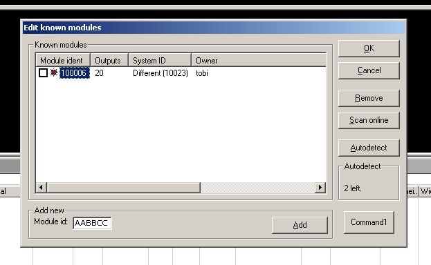Image resolution: width=431 pixels, height=265 pixels.
Task: Focus the Module id input field
Action: pyautogui.click(x=92, y=223)
